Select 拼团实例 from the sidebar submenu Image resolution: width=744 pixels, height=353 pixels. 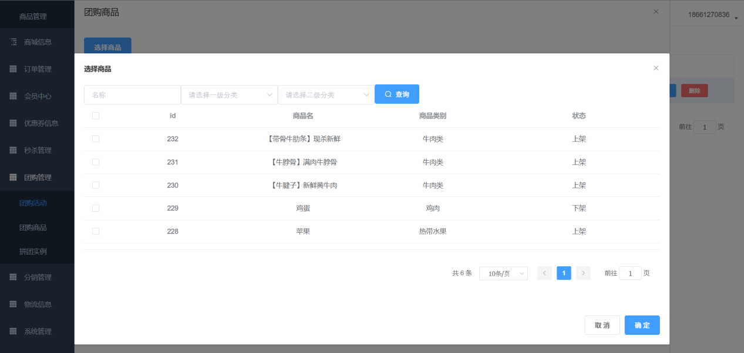tap(33, 252)
